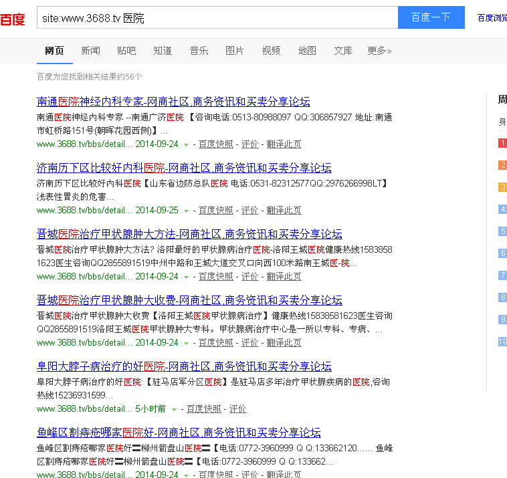Click rank 2 orange badge in sidebar
Image resolution: width=507 pixels, height=478 pixels.
click(x=502, y=165)
